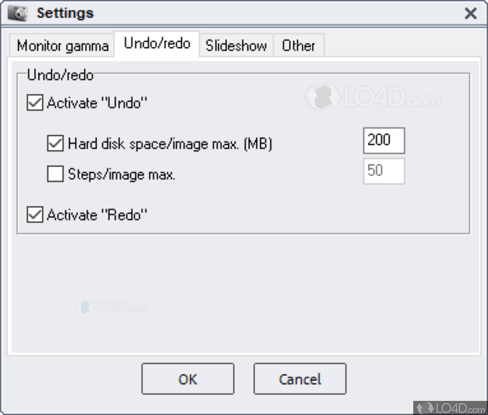Select the Slideshow tab

pyautogui.click(x=236, y=46)
